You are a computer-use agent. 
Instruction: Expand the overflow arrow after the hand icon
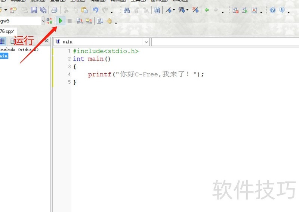116,23
